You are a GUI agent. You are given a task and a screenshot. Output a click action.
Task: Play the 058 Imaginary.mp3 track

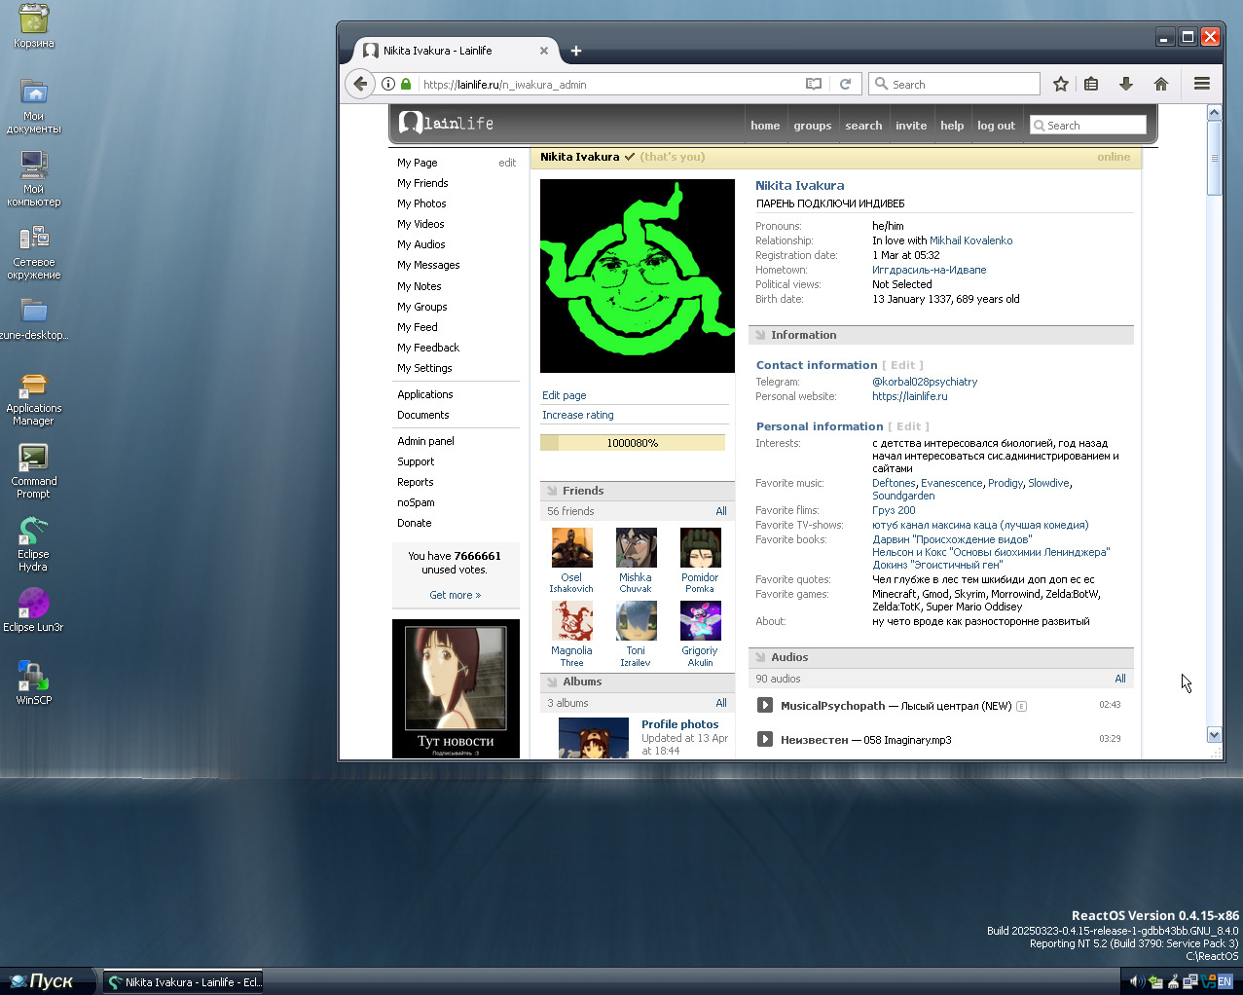(x=765, y=740)
